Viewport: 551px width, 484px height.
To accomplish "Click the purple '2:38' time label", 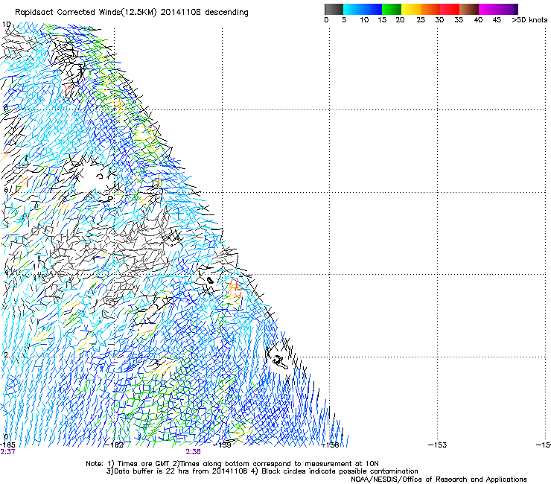I will (194, 452).
